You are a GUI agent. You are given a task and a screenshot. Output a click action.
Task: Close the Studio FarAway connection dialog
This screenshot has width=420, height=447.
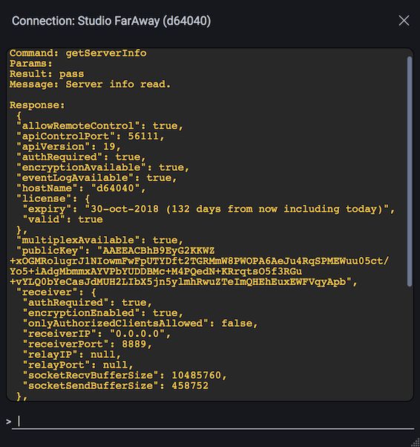[404, 21]
